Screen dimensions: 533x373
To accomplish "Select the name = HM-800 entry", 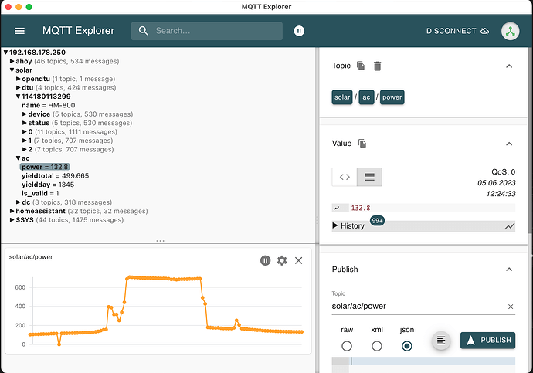I will 48,105.
